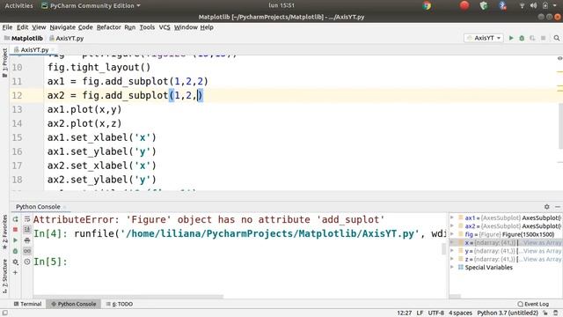
Task: Run the AxisYT configuration with green play button
Action: coord(511,38)
